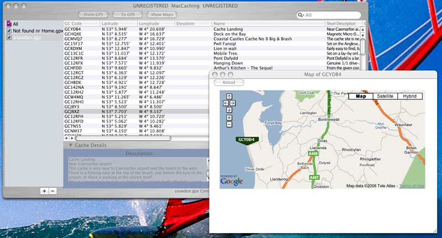Select the GC12RFX row

tap(212, 63)
